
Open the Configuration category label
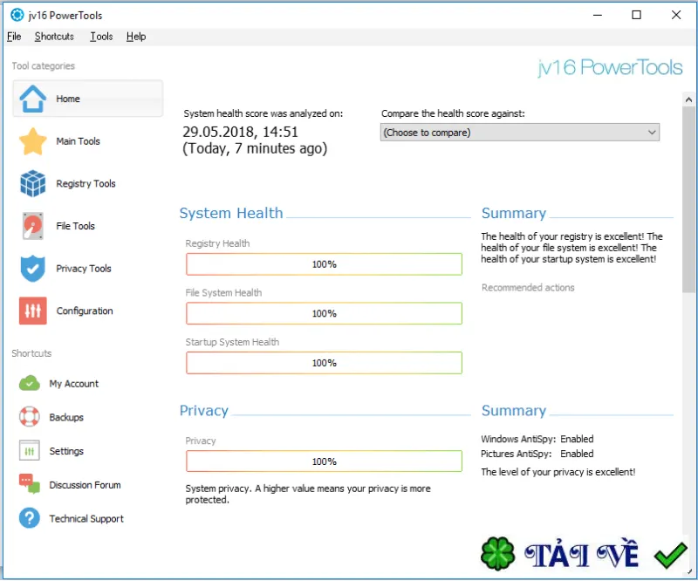(85, 311)
